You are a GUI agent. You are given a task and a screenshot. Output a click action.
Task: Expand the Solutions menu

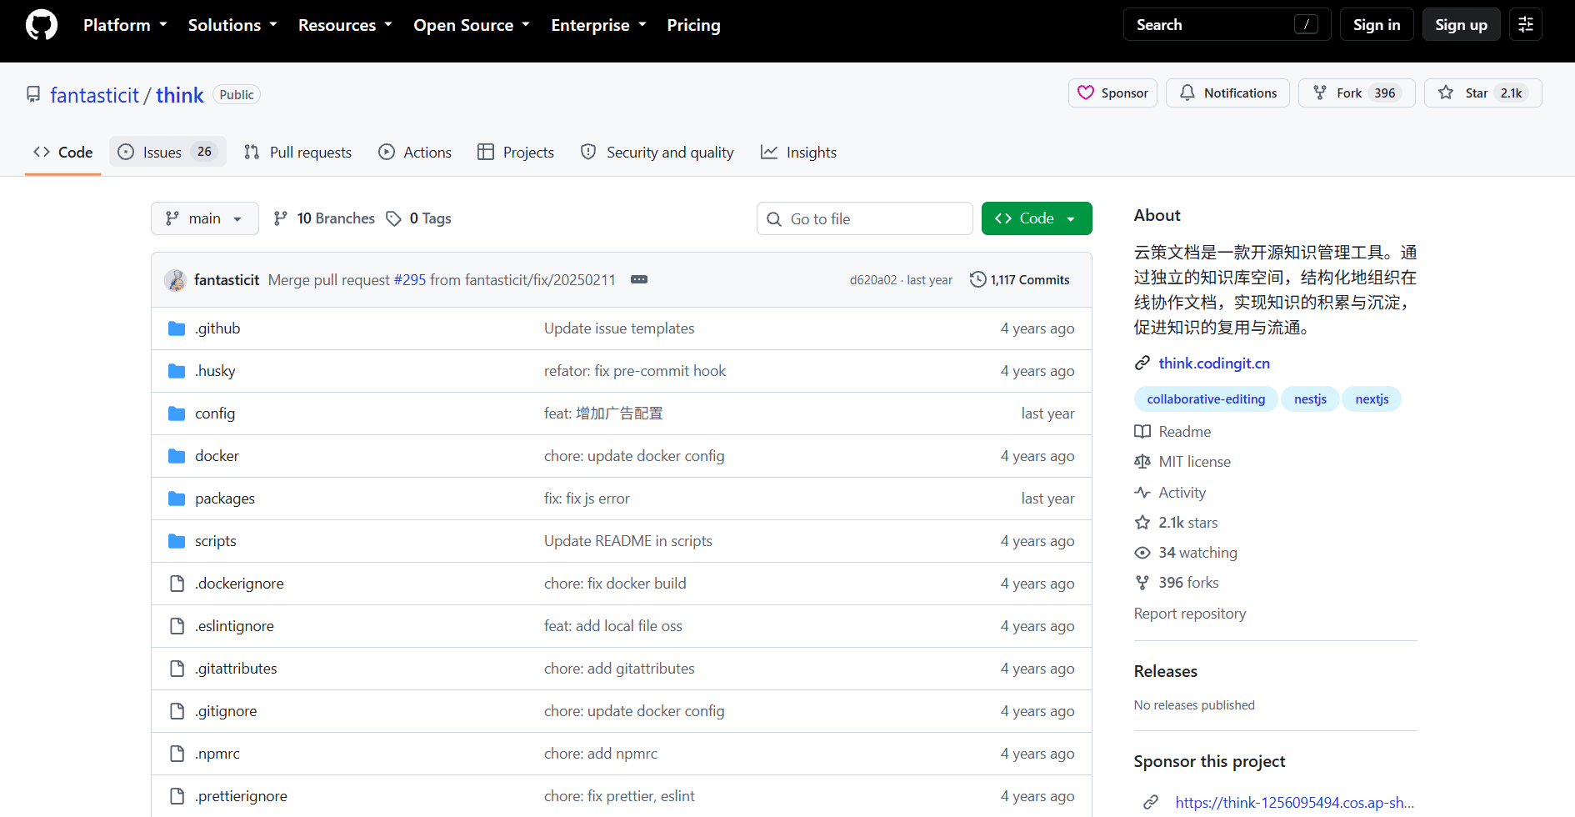(232, 25)
